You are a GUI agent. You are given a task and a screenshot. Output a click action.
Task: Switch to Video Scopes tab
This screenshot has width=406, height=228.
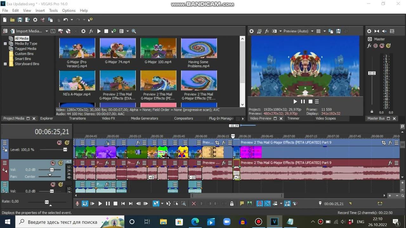point(325,118)
